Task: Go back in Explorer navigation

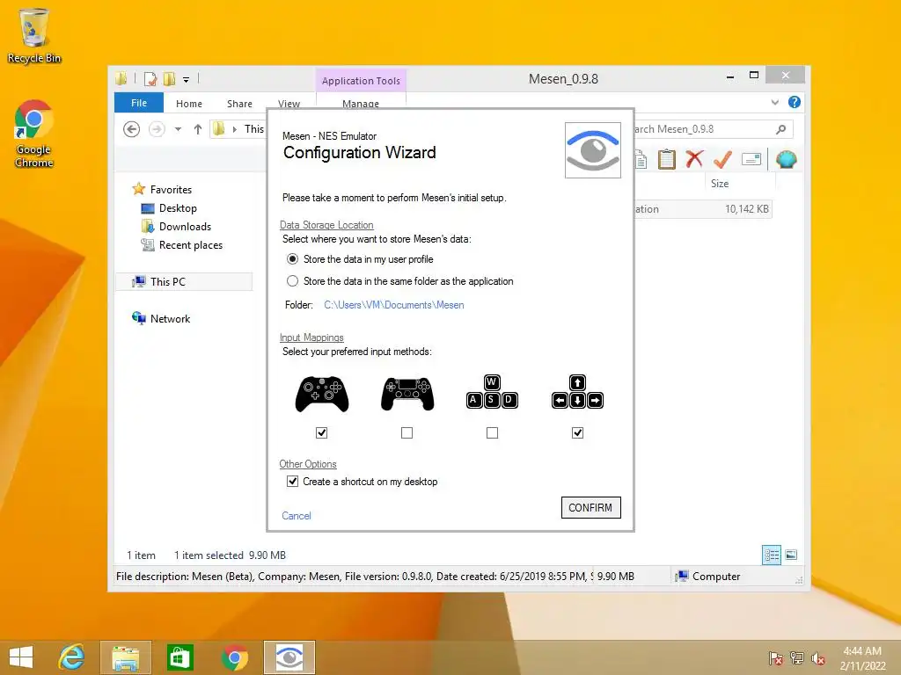Action: 132,129
